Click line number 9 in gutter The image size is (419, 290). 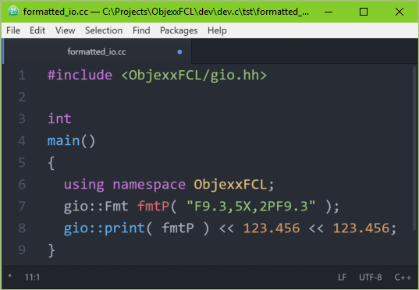click(x=22, y=250)
